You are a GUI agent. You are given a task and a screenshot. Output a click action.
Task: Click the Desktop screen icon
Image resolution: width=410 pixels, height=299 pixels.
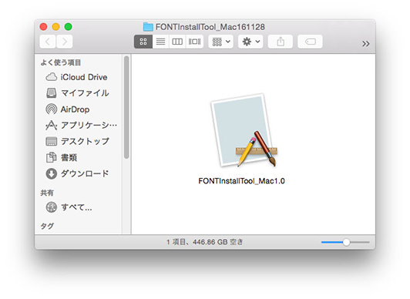pos(51,141)
